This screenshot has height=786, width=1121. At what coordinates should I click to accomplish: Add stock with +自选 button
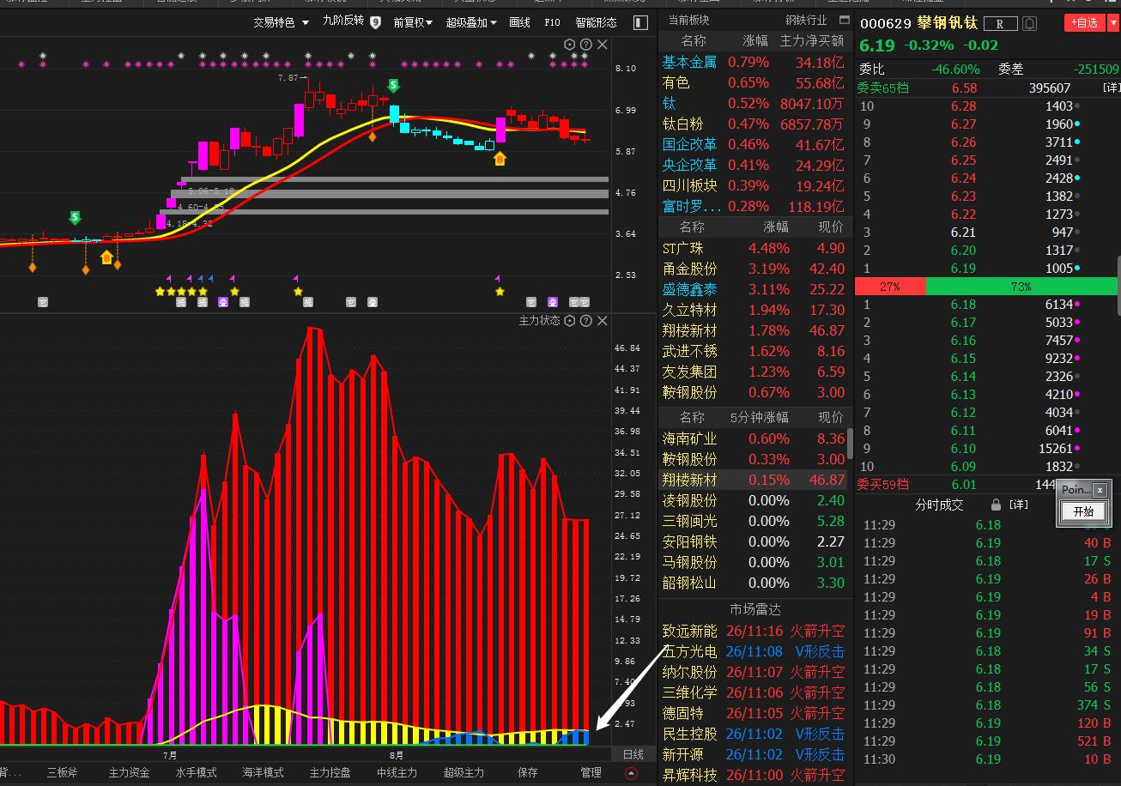[1086, 23]
